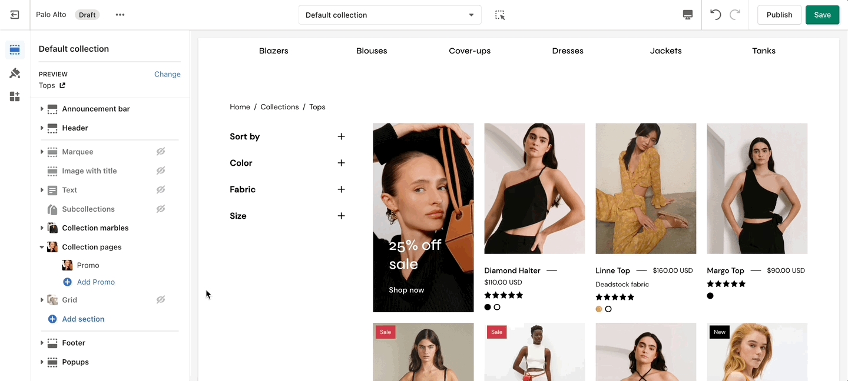The image size is (848, 381).
Task: Select the tan color swatch under Linne Top
Action: point(599,309)
